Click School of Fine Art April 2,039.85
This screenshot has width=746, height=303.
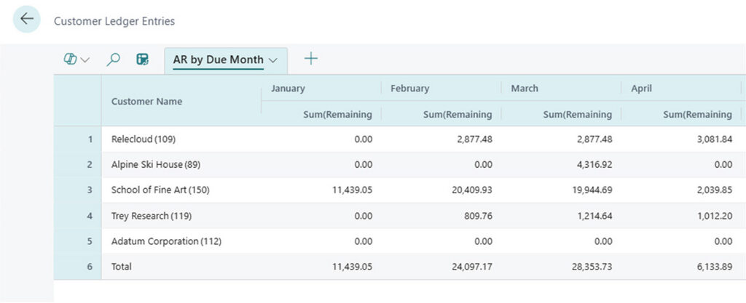click(x=715, y=190)
